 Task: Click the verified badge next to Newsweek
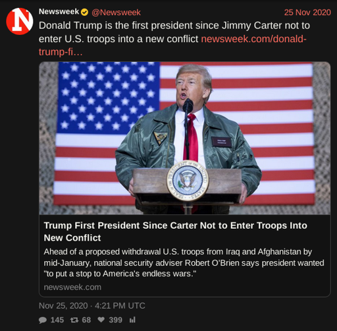point(84,13)
